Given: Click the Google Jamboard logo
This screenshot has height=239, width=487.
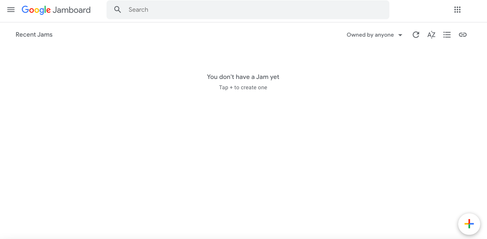Looking at the screenshot, I should coord(56,10).
